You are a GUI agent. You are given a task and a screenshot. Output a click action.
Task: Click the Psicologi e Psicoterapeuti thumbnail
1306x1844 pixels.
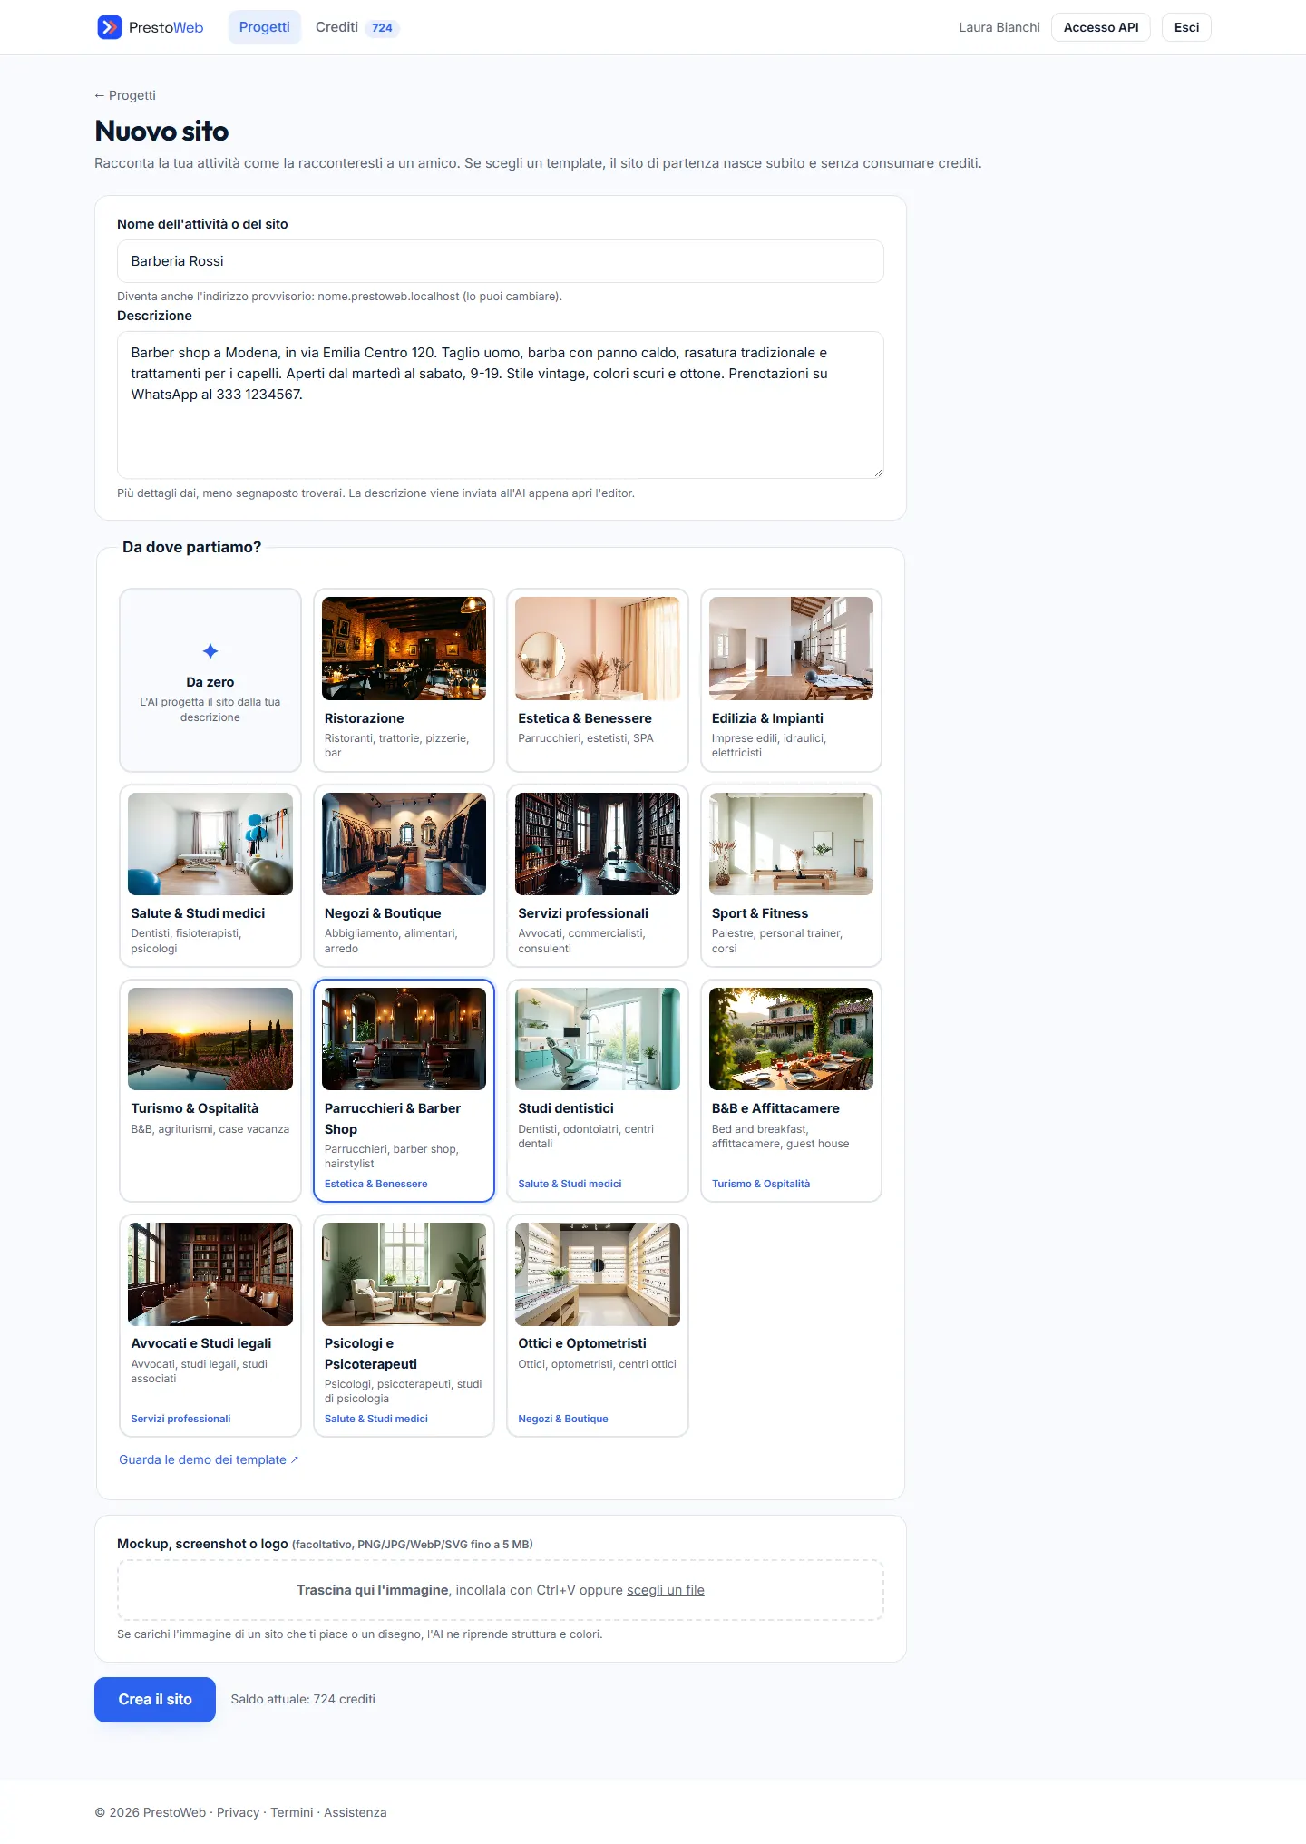[x=404, y=1273]
